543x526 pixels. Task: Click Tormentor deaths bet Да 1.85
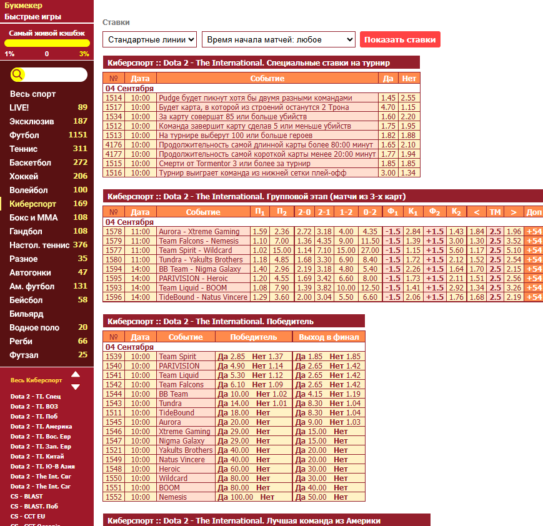coord(388,164)
